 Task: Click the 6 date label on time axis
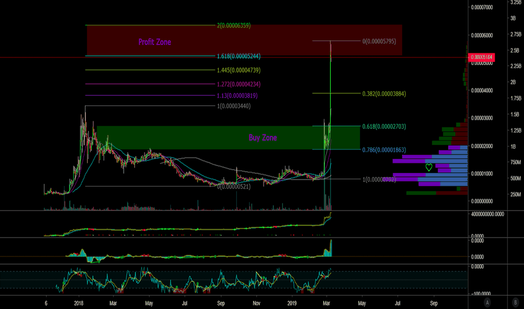point(46,303)
